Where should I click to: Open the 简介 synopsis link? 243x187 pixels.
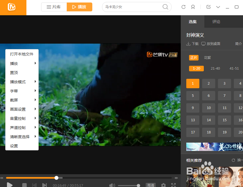[238, 44]
